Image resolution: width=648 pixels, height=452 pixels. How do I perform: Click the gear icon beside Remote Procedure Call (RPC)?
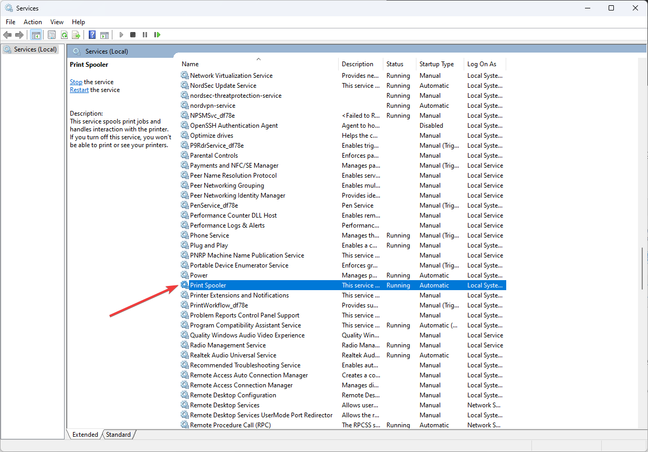185,425
